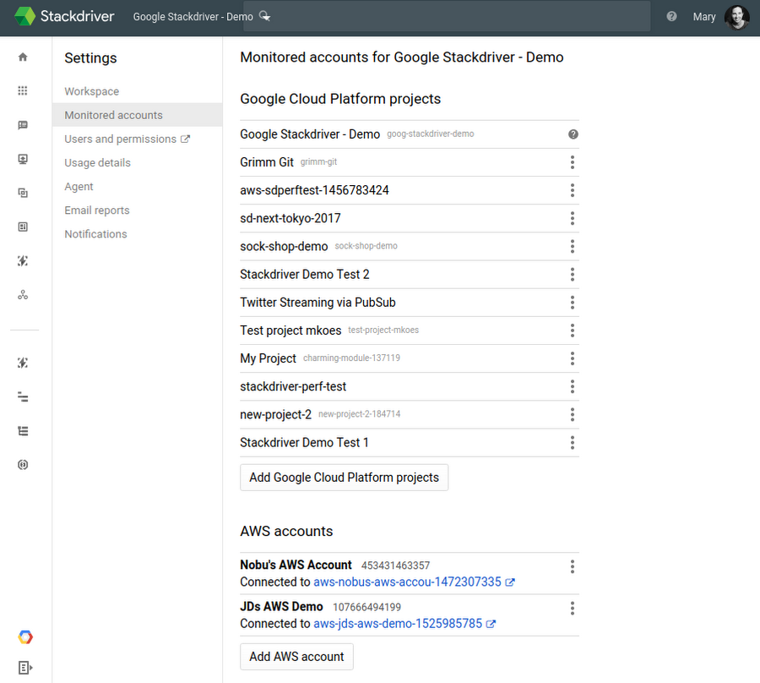Click the goog-stackdriver-demo project ID
This screenshot has height=683, width=760.
point(431,134)
